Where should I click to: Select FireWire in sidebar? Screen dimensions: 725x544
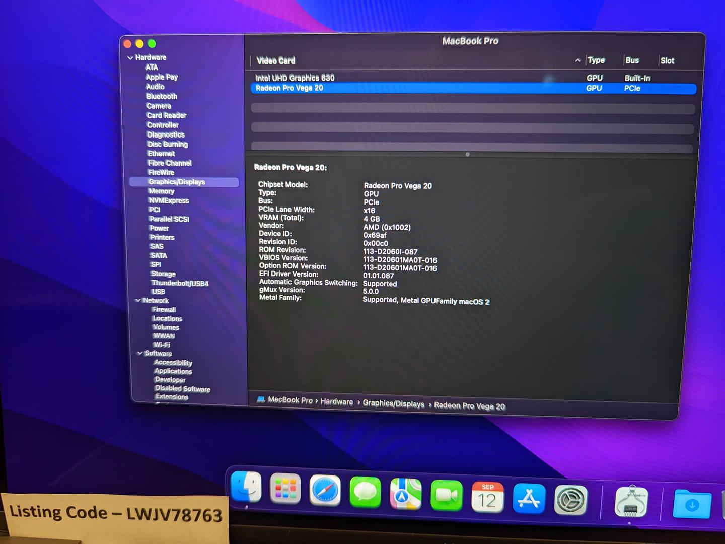coord(161,172)
